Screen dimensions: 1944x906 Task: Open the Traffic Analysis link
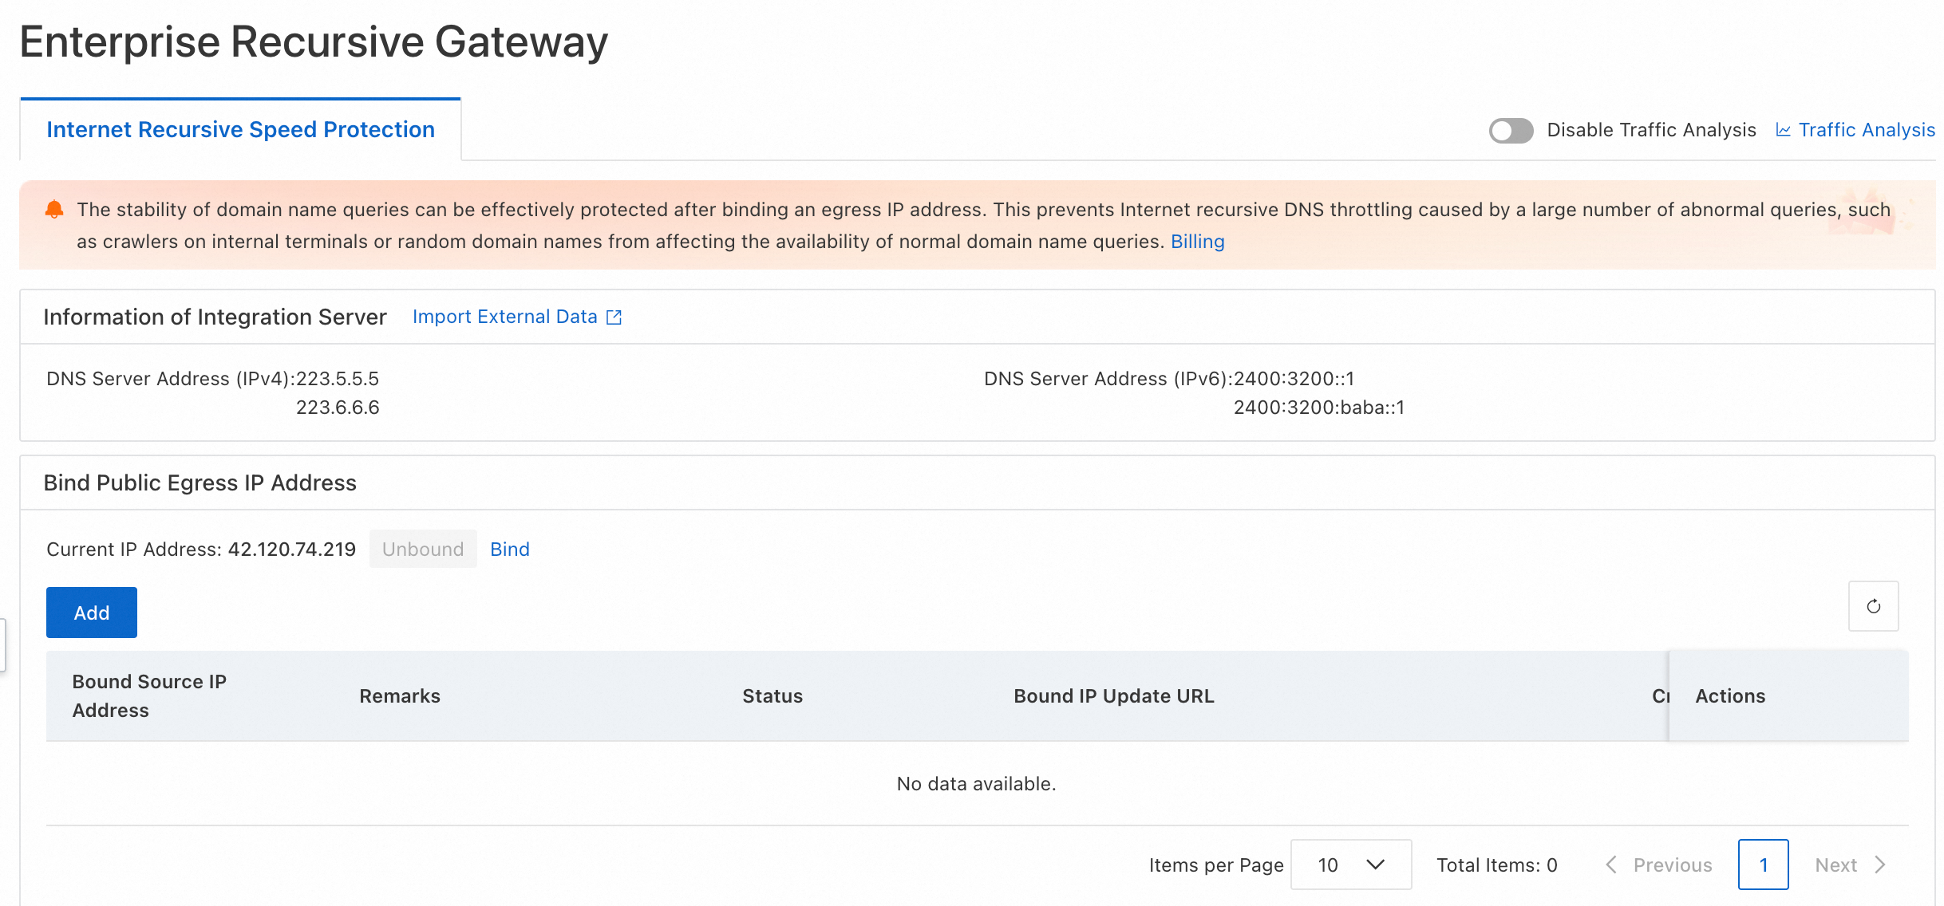tap(1866, 130)
